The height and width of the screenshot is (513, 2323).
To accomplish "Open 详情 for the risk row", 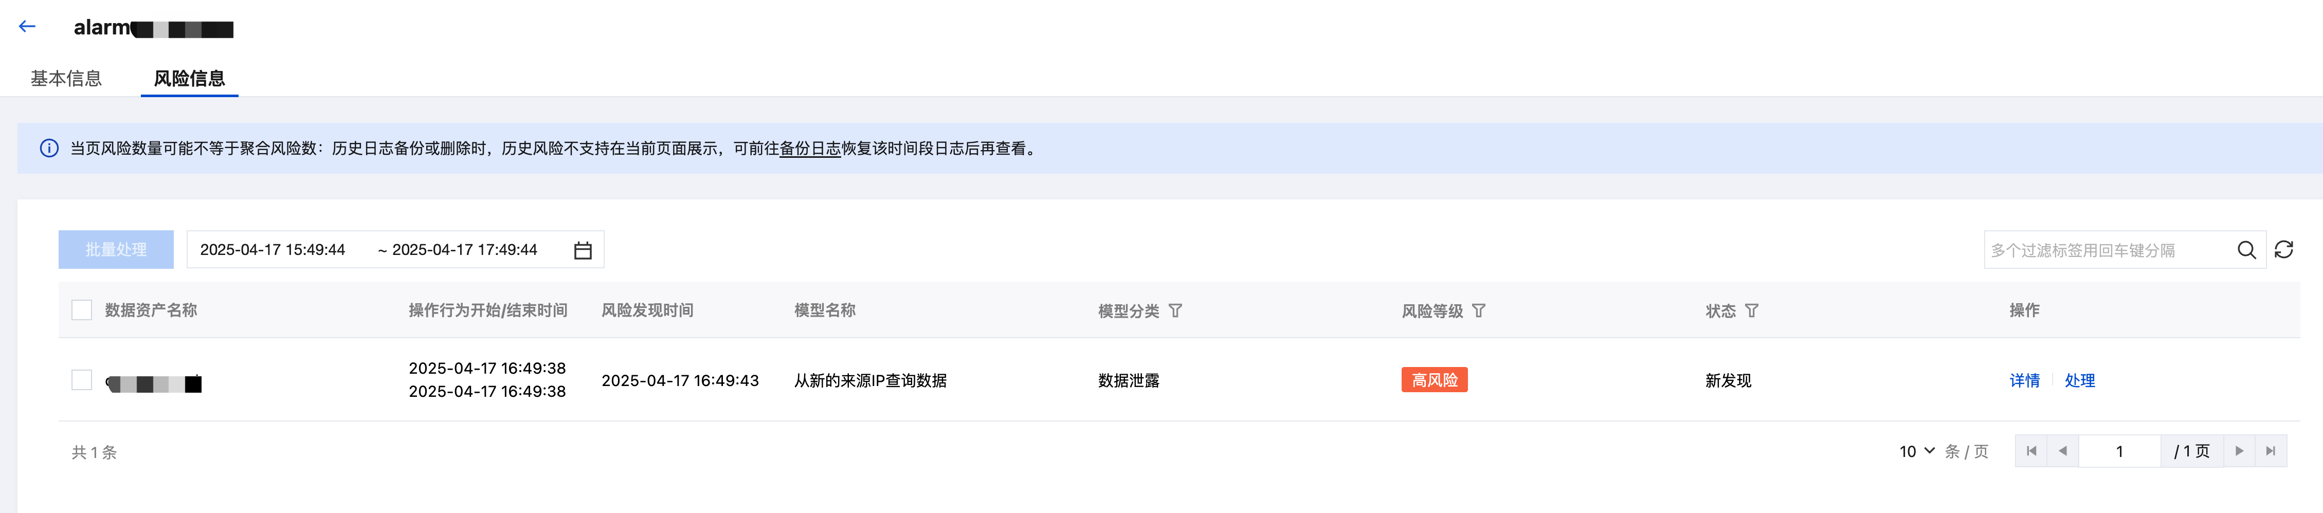I will 2024,380.
